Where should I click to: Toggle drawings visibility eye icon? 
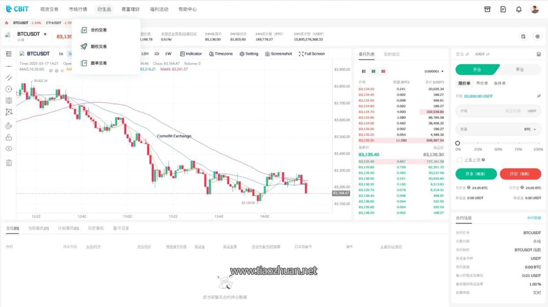(9, 148)
